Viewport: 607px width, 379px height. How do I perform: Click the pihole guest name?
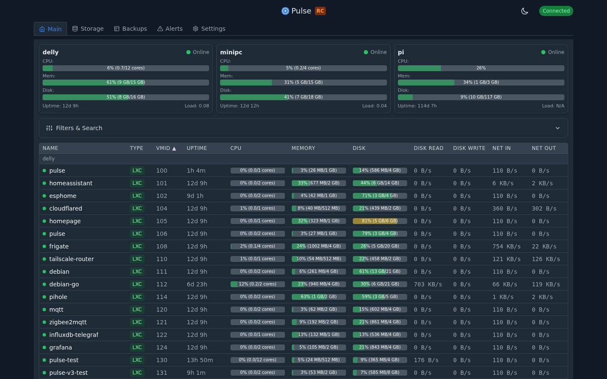[58, 297]
